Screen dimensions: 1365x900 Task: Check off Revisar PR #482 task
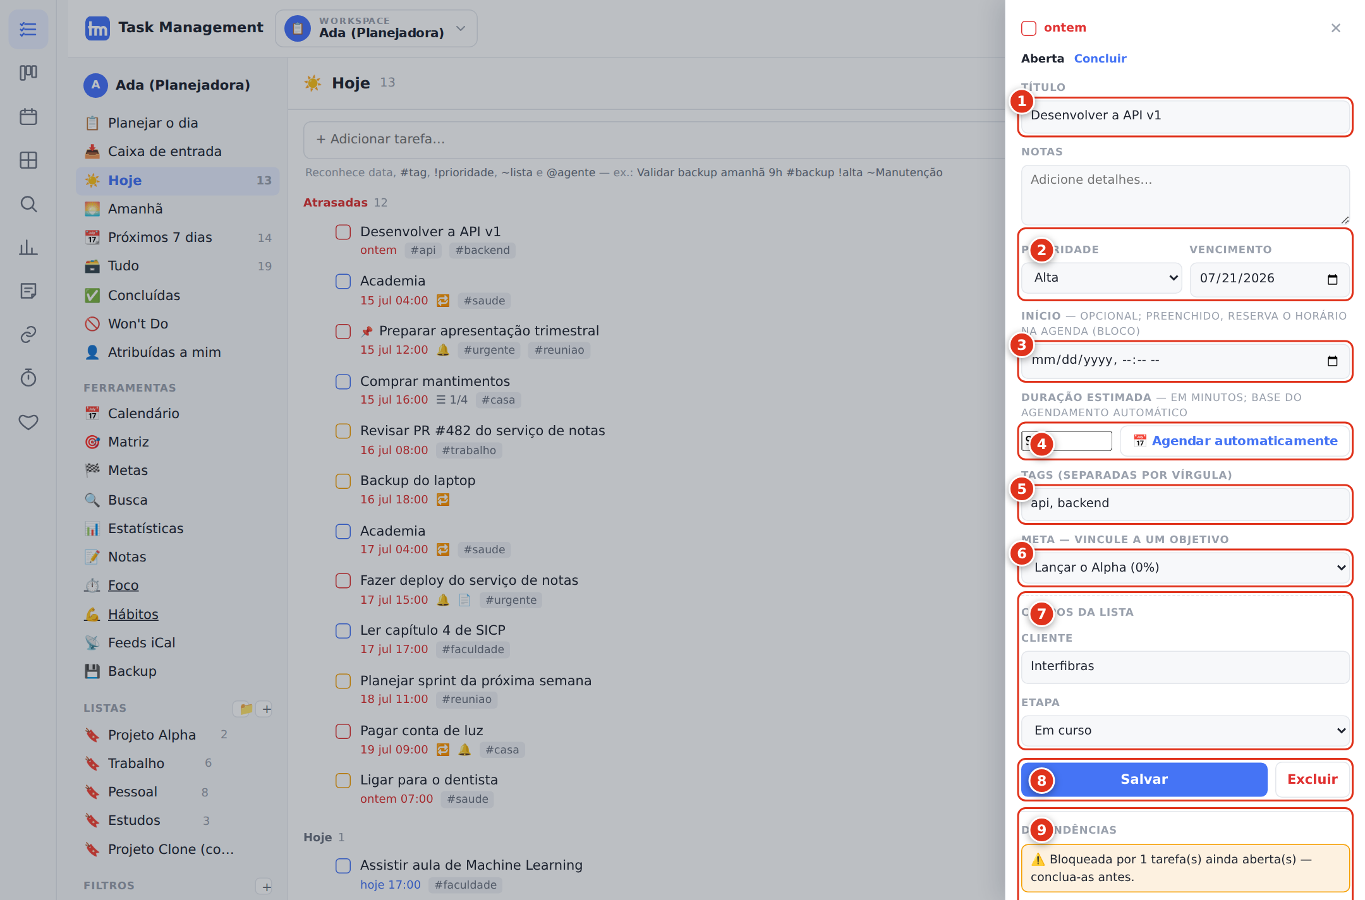coord(343,431)
